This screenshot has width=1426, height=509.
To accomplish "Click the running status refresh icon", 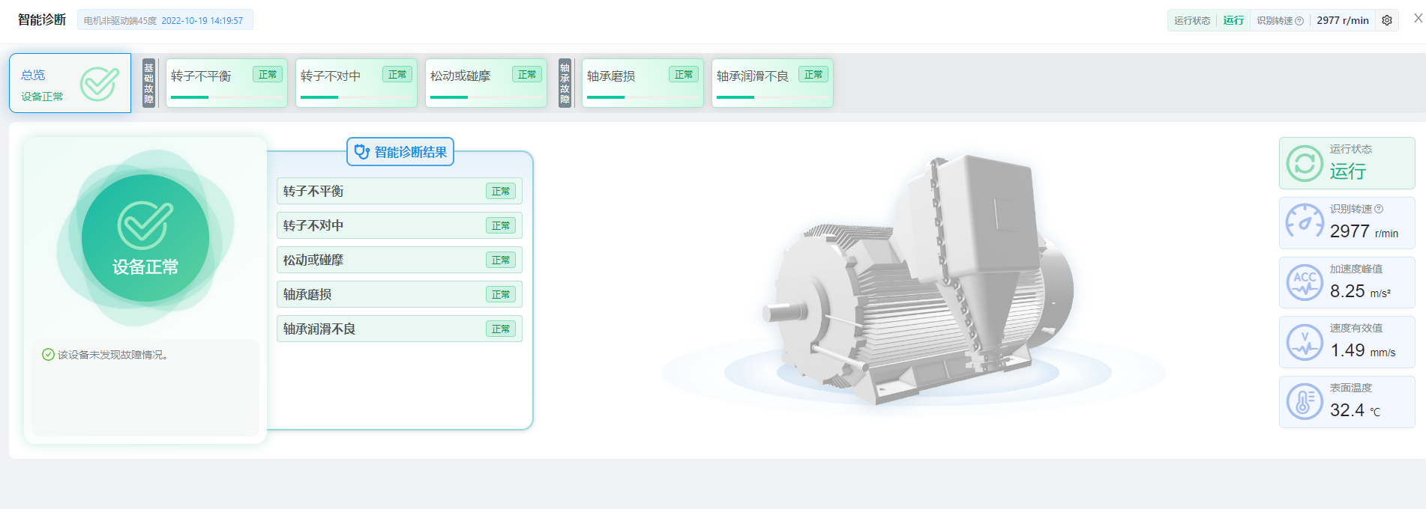I will (1305, 163).
